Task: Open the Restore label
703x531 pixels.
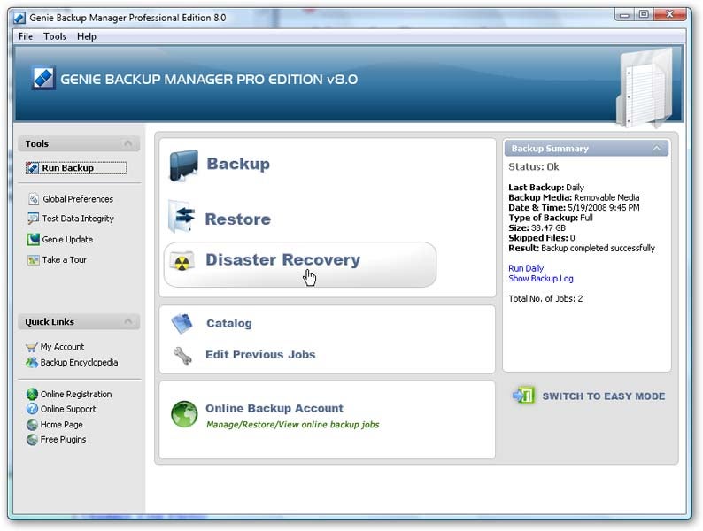Action: tap(237, 219)
